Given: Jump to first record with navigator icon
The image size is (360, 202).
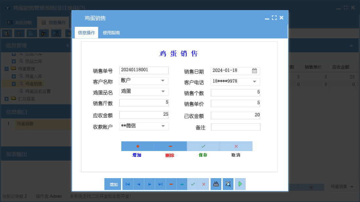Looking at the screenshot, I should [x=128, y=184].
